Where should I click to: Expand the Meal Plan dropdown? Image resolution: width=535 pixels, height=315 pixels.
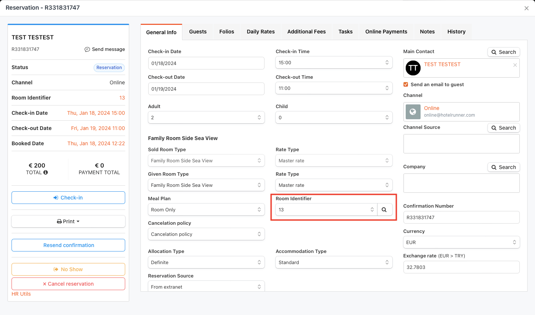coord(206,210)
